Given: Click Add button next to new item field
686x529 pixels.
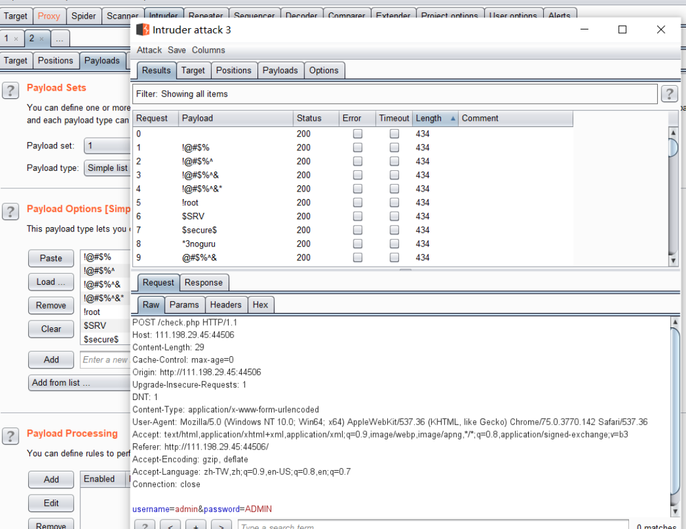Looking at the screenshot, I should tap(51, 360).
